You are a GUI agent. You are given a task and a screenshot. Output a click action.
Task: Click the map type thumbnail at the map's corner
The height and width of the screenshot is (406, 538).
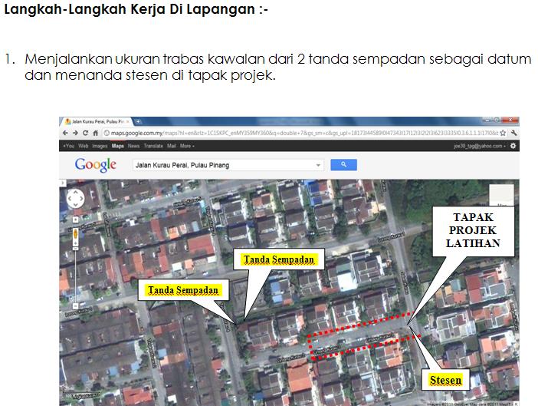tap(501, 195)
